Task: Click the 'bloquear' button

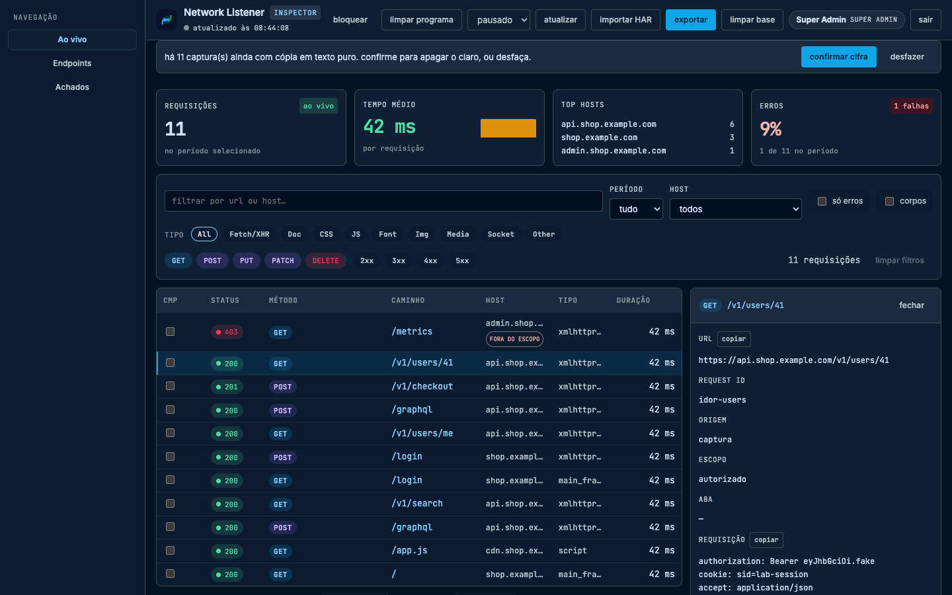Action: click(x=350, y=20)
